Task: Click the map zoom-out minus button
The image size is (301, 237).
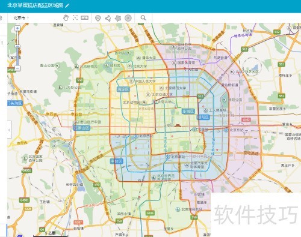Action: tap(17, 68)
